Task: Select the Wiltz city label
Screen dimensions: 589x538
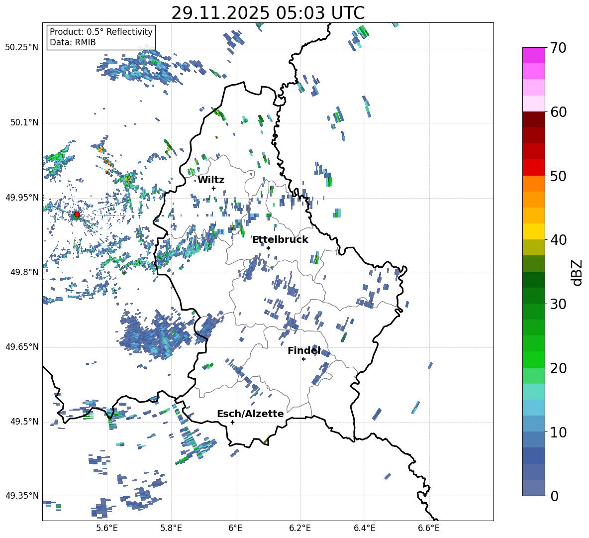Action: tap(211, 180)
